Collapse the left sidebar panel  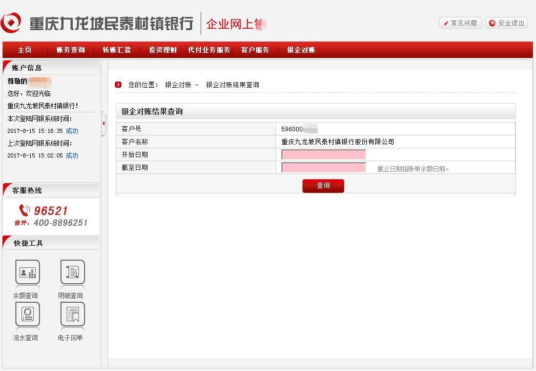[104, 124]
